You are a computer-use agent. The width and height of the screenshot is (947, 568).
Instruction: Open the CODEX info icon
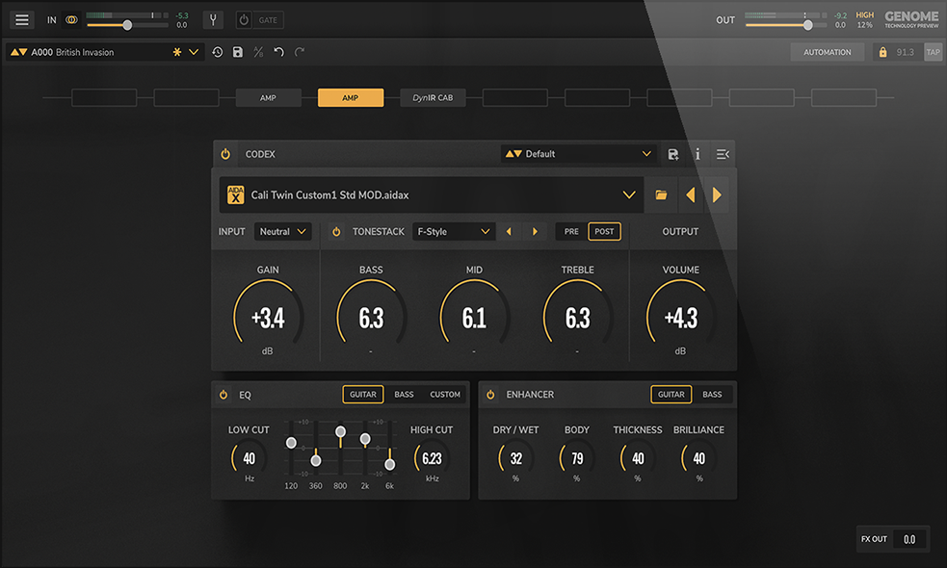697,155
